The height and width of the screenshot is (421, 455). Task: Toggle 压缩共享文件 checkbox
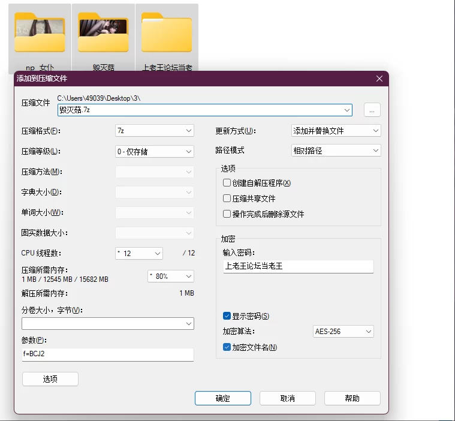(227, 199)
